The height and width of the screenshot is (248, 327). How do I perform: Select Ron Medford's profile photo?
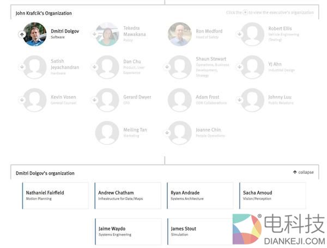[x=180, y=34]
